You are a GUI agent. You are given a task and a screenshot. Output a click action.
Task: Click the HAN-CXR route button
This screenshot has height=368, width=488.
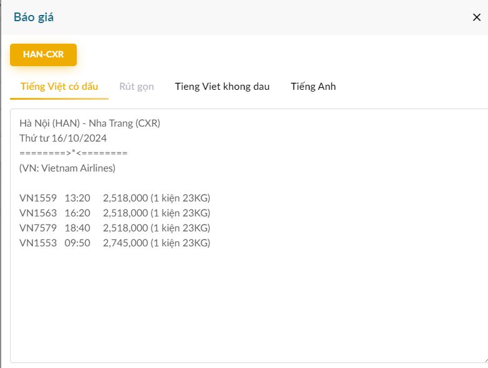(x=43, y=54)
